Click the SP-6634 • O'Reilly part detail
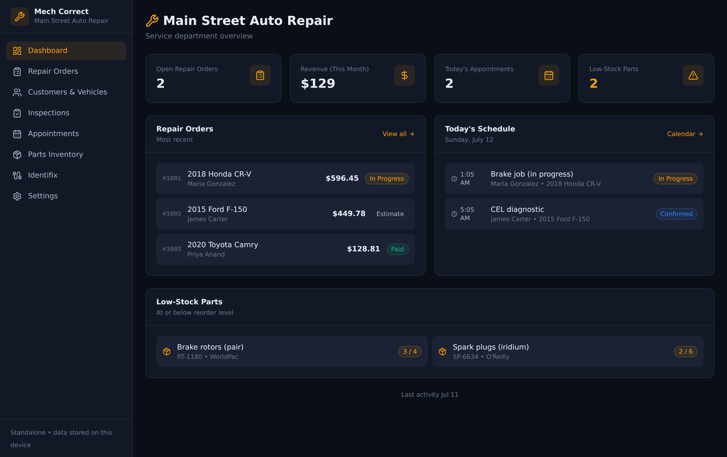Image resolution: width=727 pixels, height=457 pixels. point(481,357)
